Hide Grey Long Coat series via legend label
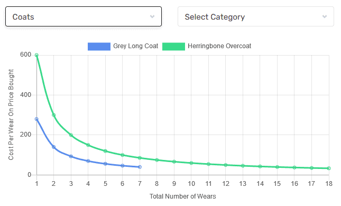 [x=136, y=46]
